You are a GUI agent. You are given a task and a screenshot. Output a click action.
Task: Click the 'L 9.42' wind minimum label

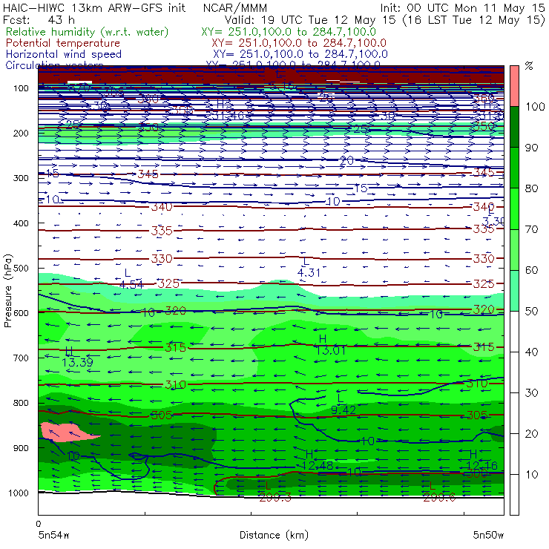(x=343, y=404)
